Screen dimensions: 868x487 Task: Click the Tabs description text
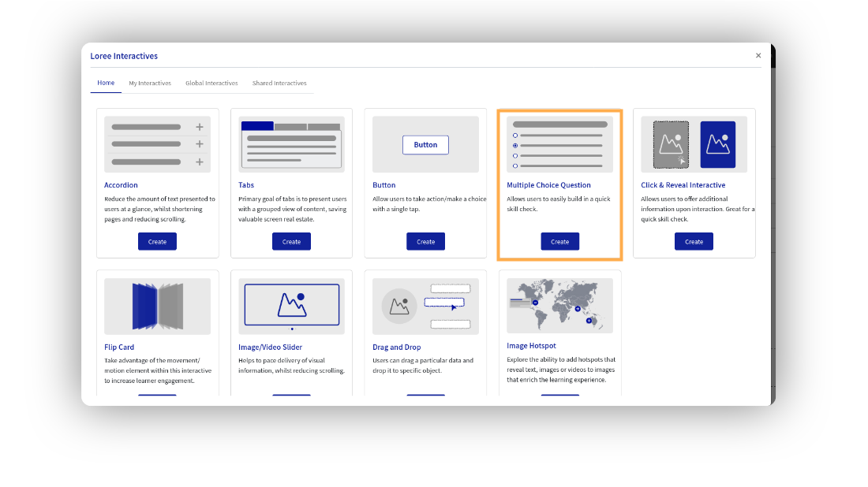coord(292,209)
